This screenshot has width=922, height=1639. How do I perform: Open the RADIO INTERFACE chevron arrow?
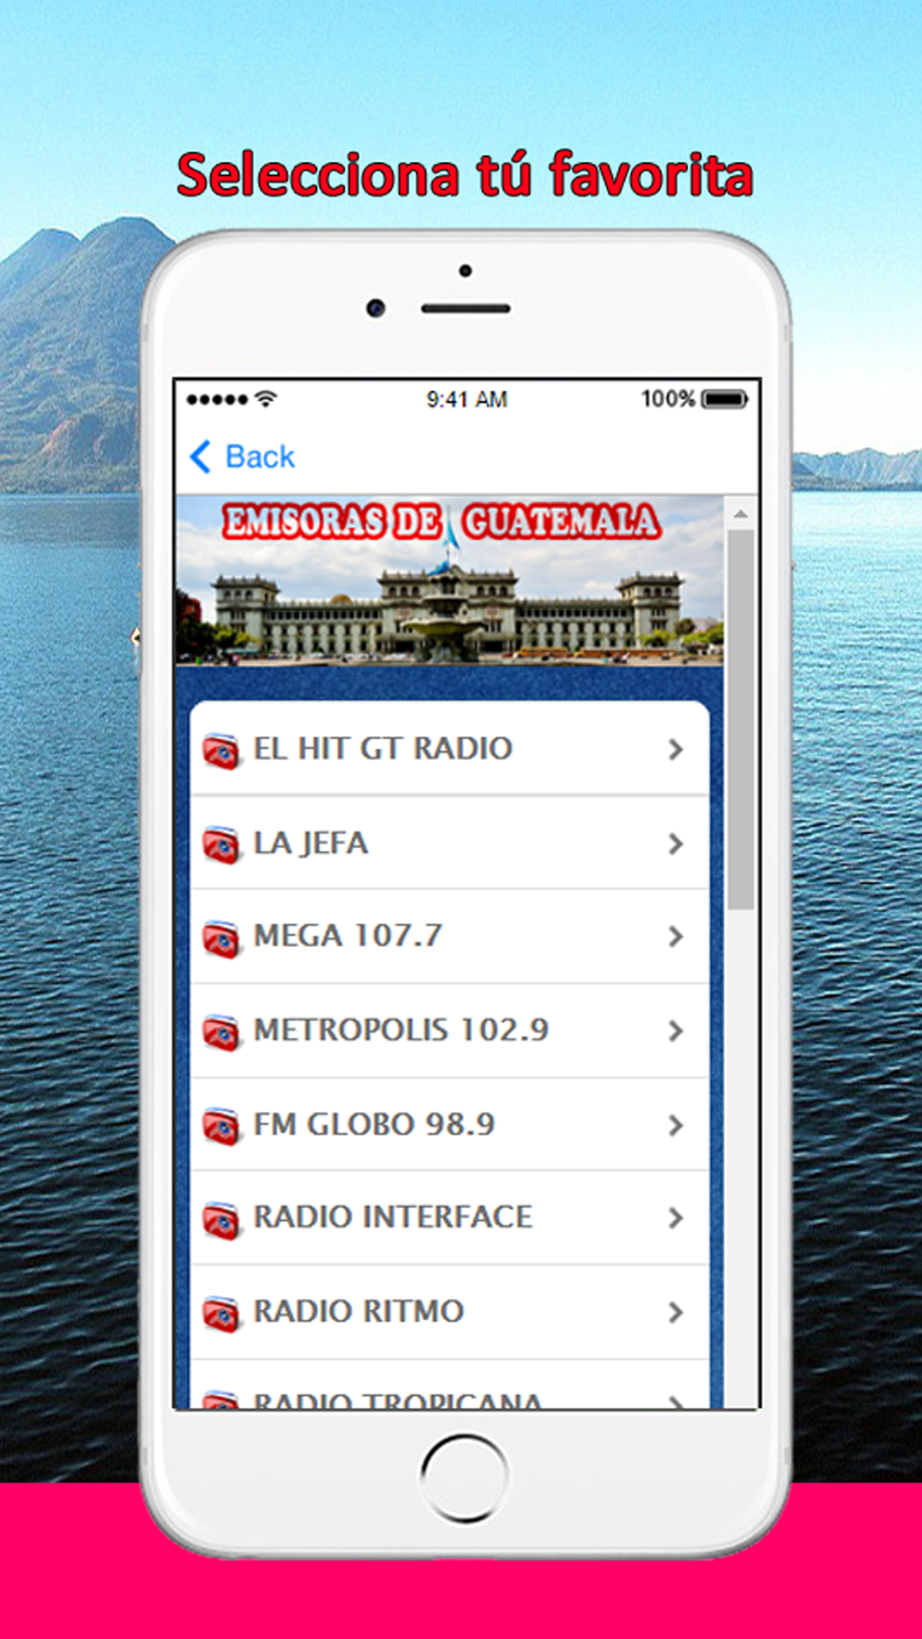click(x=676, y=1218)
